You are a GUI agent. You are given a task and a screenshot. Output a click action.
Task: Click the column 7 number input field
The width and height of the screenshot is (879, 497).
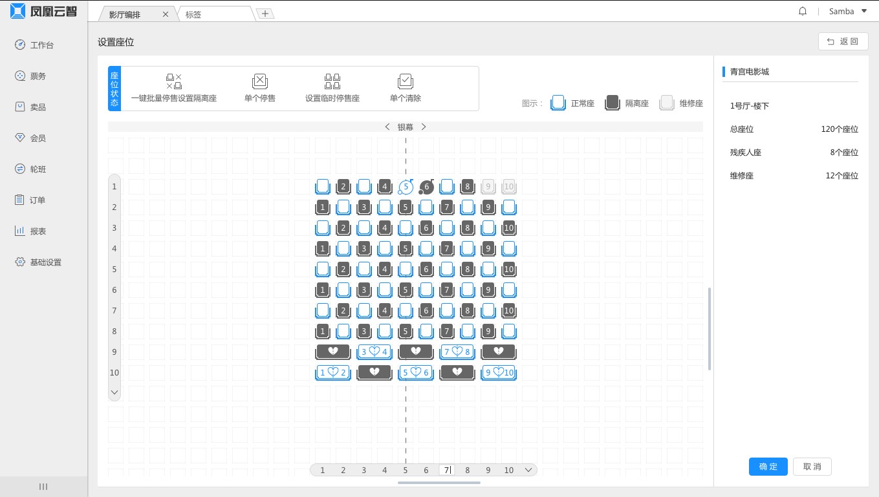click(447, 470)
